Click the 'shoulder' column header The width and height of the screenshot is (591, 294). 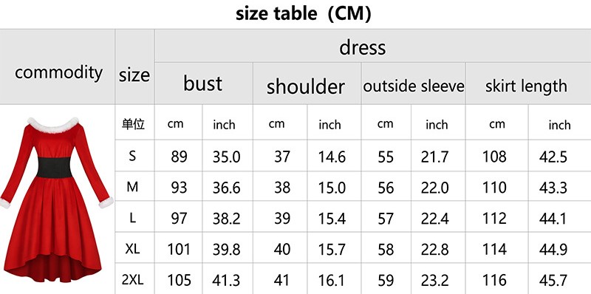(x=307, y=83)
